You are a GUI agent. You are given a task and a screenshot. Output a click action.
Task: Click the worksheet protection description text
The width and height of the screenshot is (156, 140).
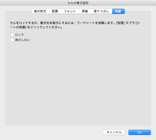75,25
